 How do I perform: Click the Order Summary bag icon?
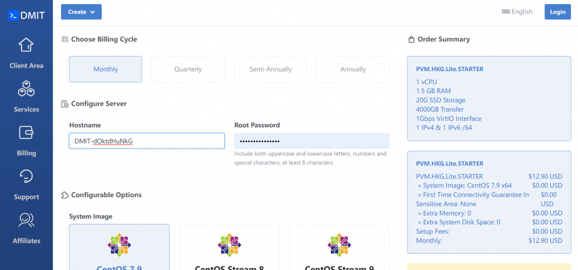(x=411, y=40)
